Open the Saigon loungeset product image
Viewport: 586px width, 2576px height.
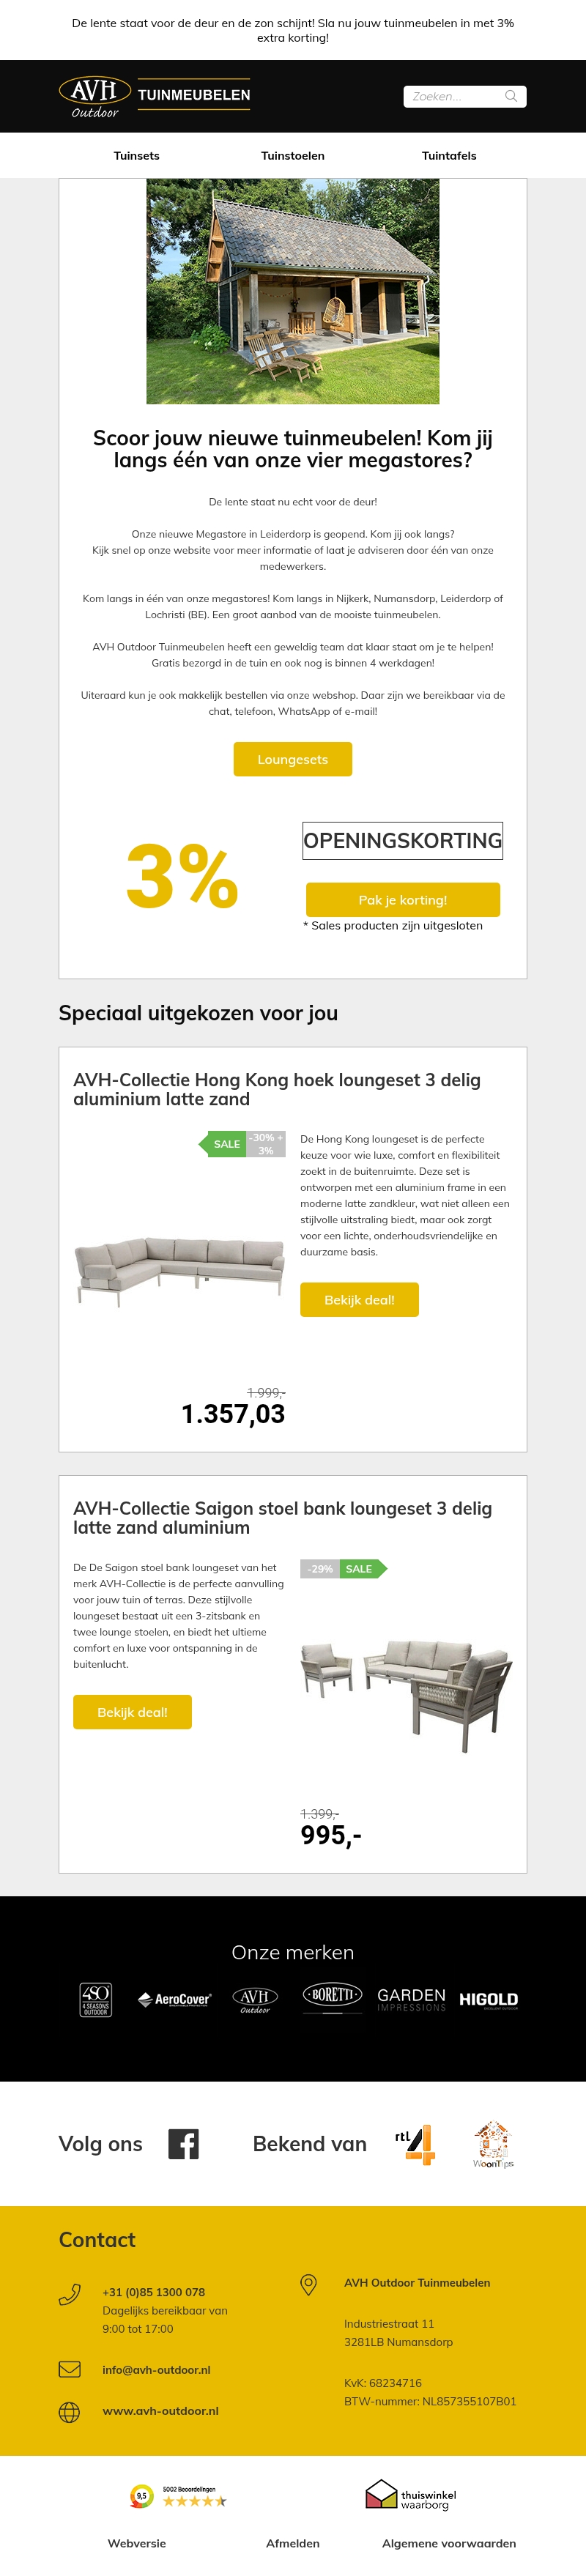pos(406,1694)
